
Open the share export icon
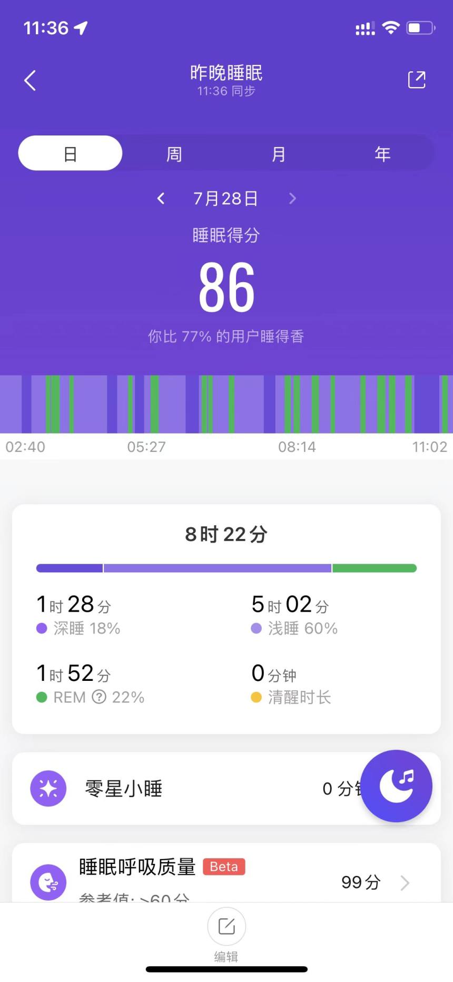pos(416,80)
